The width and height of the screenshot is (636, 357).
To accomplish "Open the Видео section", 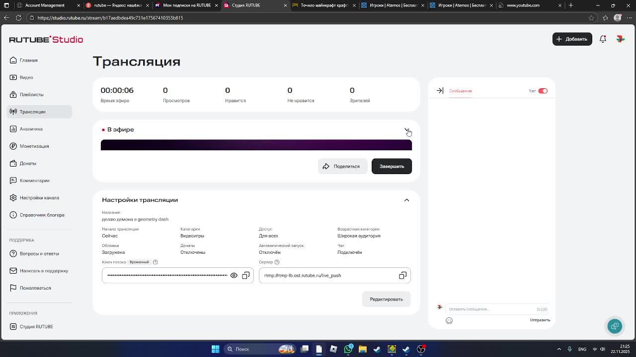I will pos(40,77).
